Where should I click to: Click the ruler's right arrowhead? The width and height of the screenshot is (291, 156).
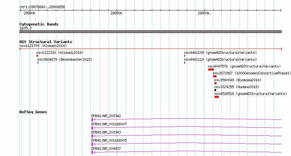pos(281,10)
